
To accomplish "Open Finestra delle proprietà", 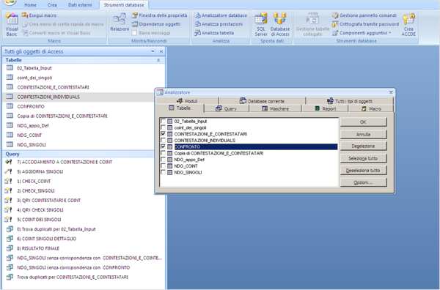I will click(159, 15).
